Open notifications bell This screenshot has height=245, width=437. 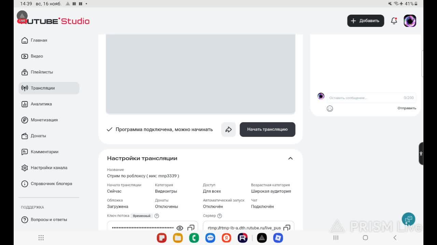click(394, 21)
